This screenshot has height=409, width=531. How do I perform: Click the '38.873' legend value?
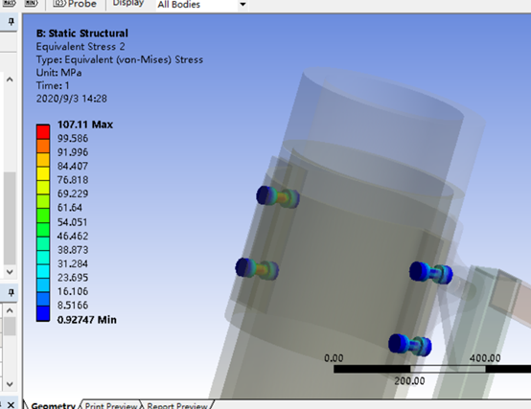(x=73, y=250)
